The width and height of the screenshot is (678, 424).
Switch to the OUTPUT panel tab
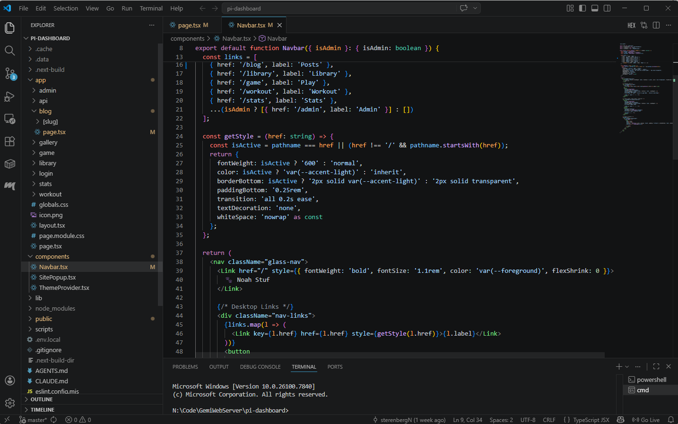click(219, 367)
